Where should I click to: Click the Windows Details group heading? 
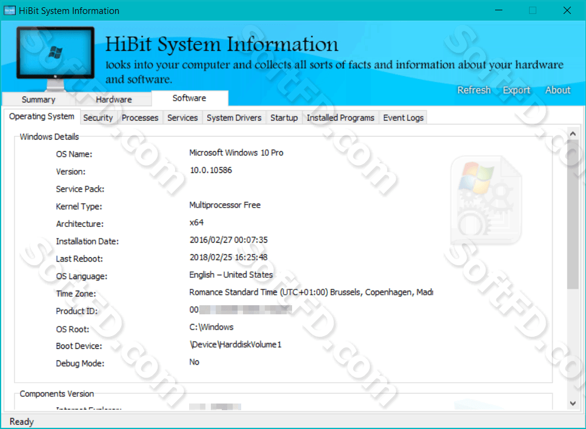(x=49, y=137)
